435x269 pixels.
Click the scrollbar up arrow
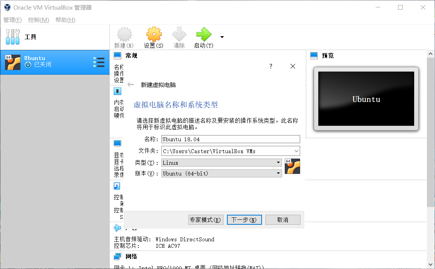[430, 54]
